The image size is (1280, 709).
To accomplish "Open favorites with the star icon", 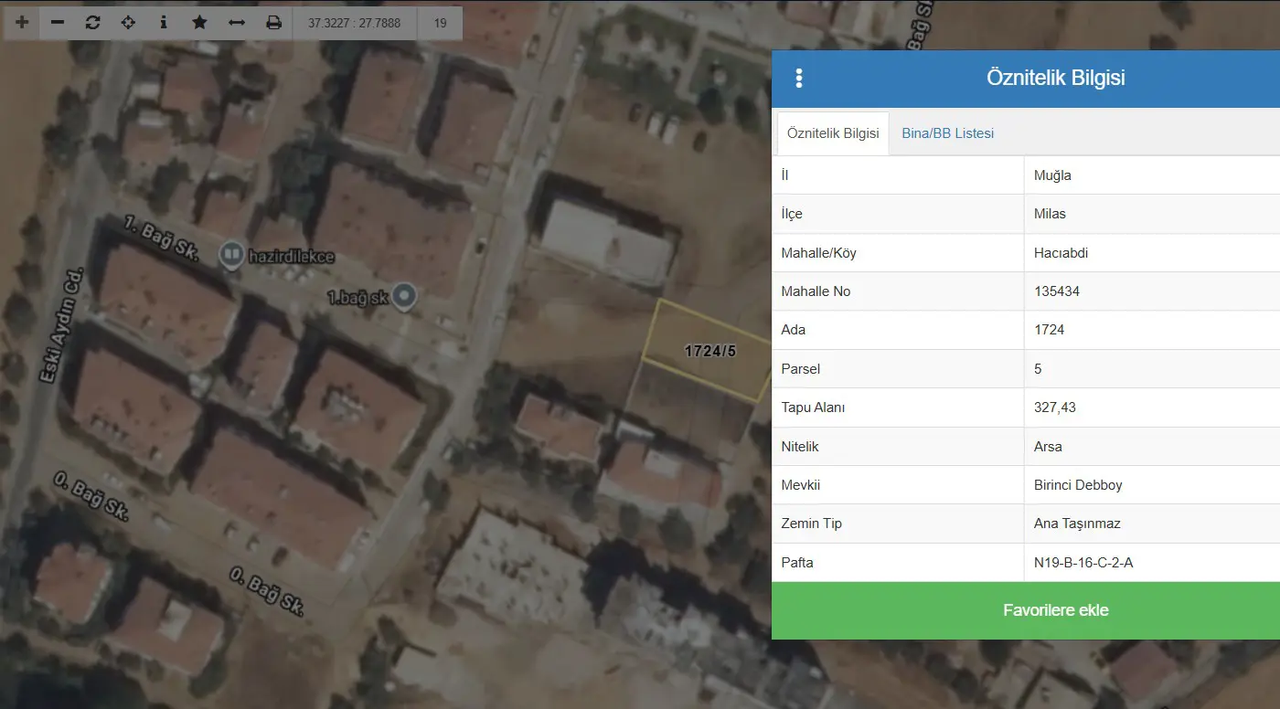I will click(x=200, y=23).
